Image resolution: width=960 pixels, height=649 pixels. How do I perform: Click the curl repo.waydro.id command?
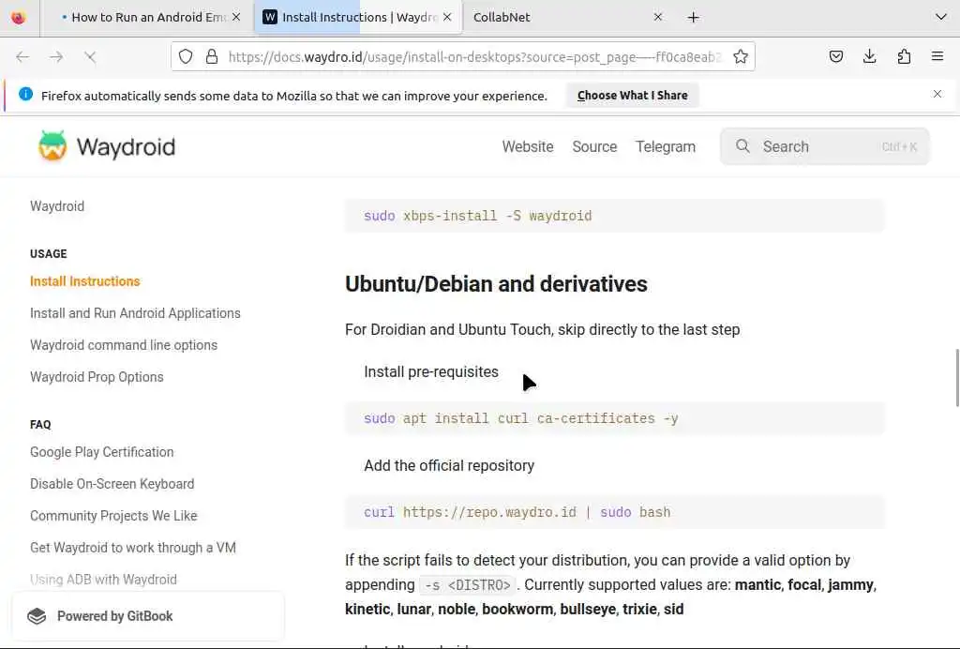coord(615,512)
